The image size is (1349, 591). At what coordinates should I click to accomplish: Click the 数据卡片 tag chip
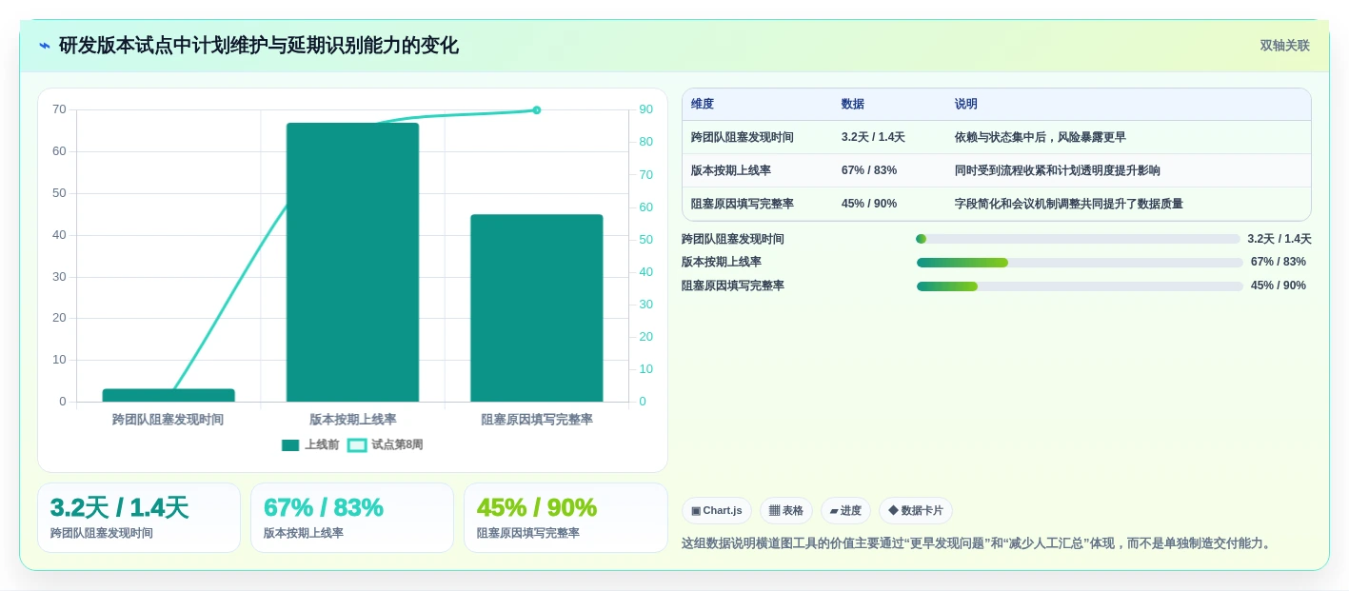915,511
